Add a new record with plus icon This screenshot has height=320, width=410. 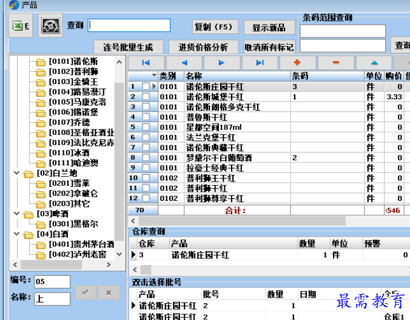tap(297, 62)
